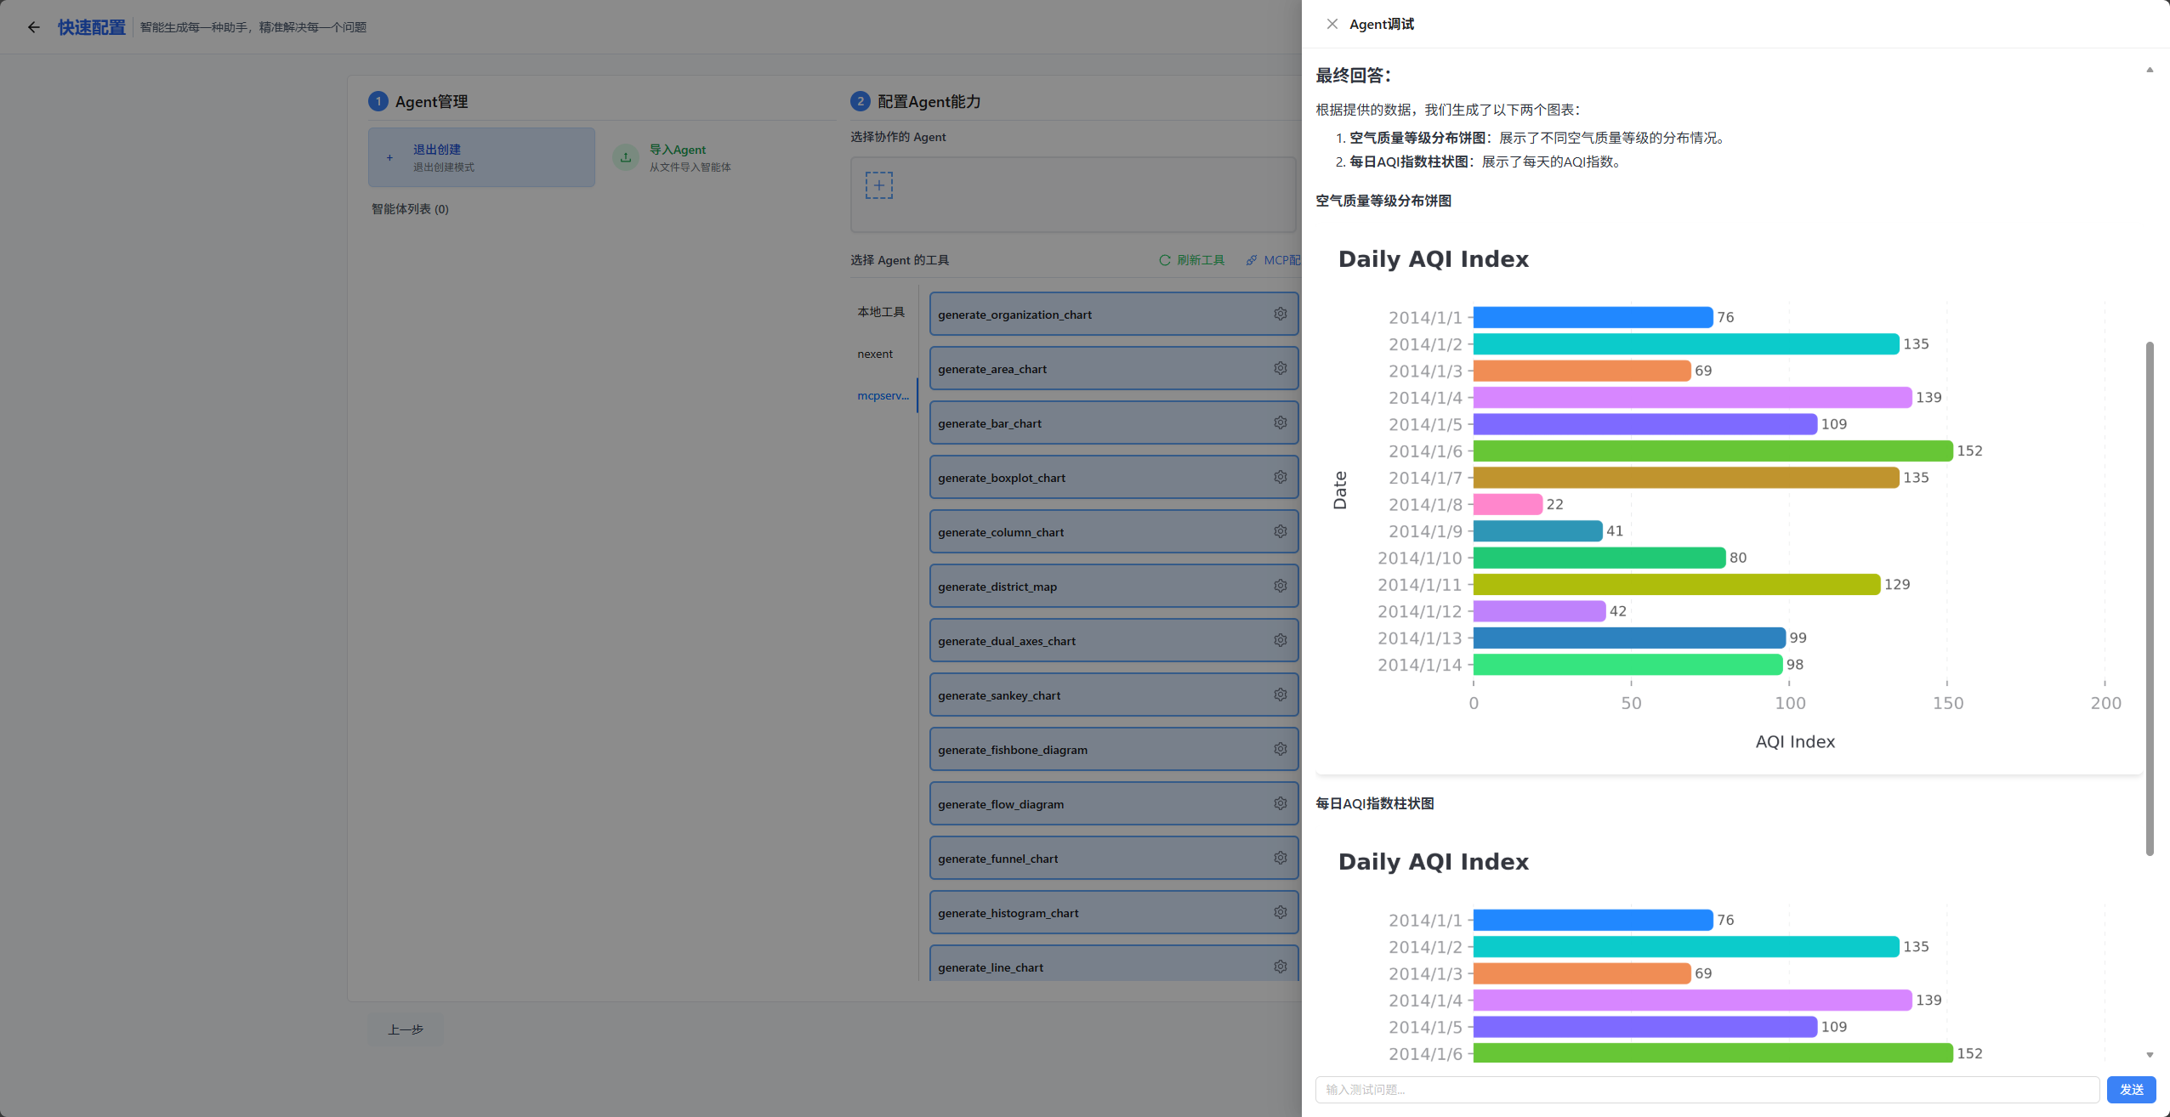Click the 上一步 previous step button

[x=406, y=1029]
